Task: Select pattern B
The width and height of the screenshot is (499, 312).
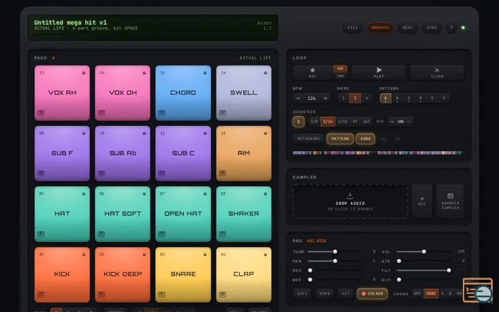Action: coord(397,99)
